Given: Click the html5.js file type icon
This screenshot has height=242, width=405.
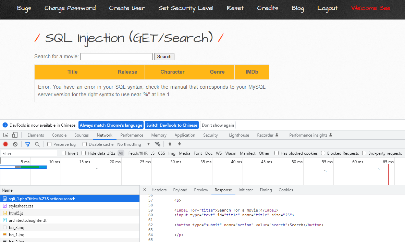Looking at the screenshot, I should (5, 213).
